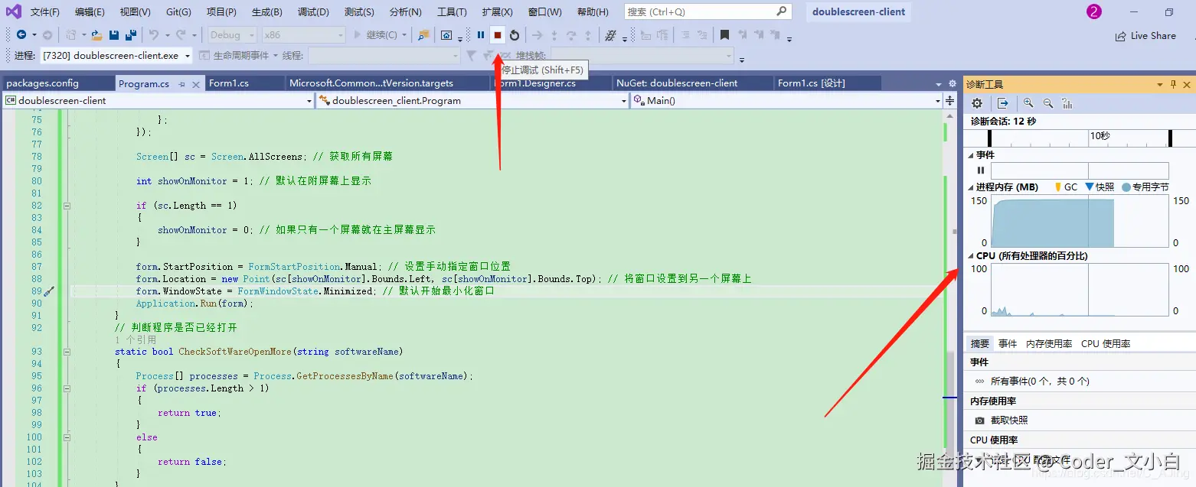The width and height of the screenshot is (1196, 487).
Task: Open the Debug configuration dropdown
Action: pyautogui.click(x=233, y=35)
